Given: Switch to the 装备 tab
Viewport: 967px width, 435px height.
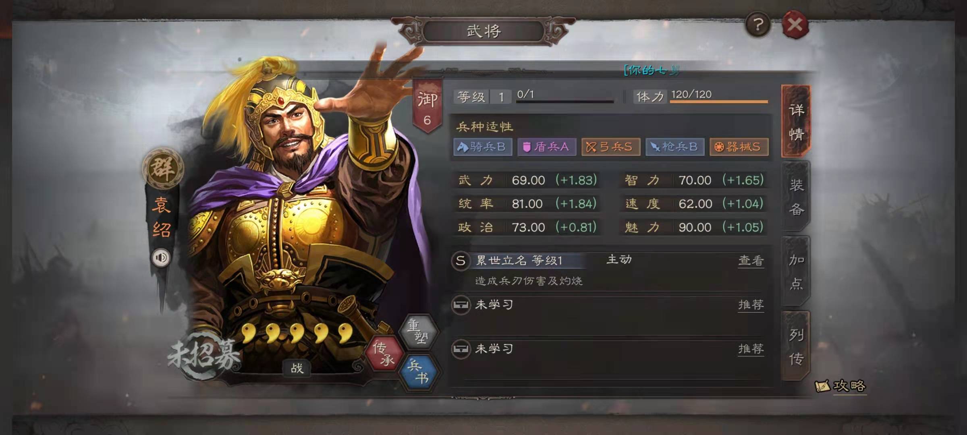Looking at the screenshot, I should [x=796, y=197].
